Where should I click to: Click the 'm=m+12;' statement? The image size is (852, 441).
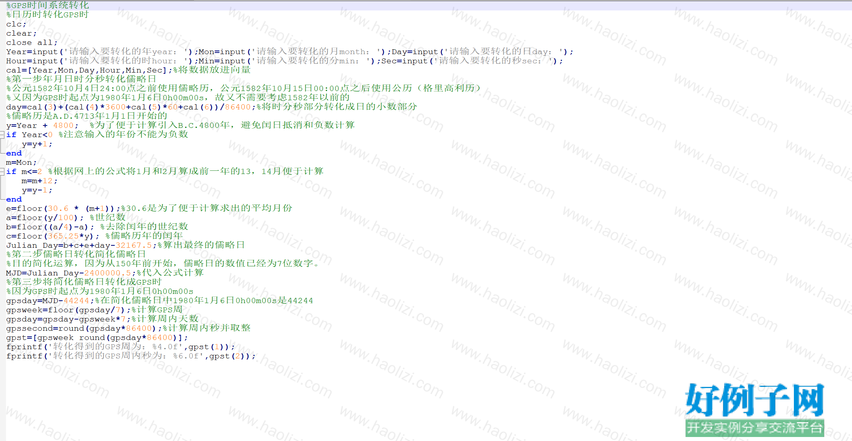pos(40,181)
